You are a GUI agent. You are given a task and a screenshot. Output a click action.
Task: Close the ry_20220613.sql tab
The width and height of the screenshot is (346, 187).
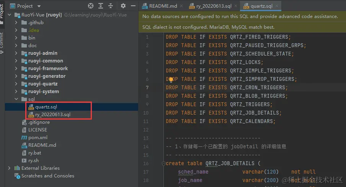(236, 6)
